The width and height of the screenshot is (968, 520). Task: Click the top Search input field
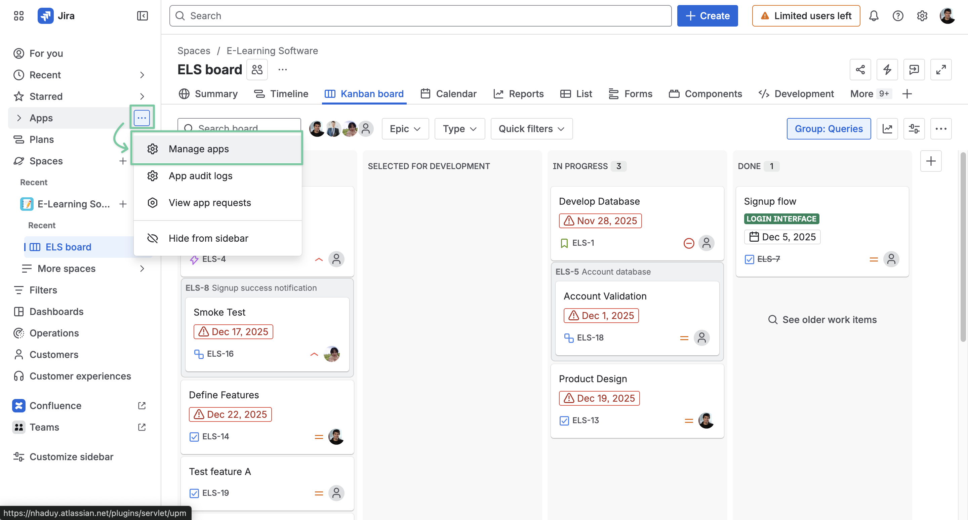click(420, 16)
